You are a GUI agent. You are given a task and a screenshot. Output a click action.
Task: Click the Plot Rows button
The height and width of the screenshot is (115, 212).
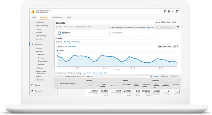point(60,77)
